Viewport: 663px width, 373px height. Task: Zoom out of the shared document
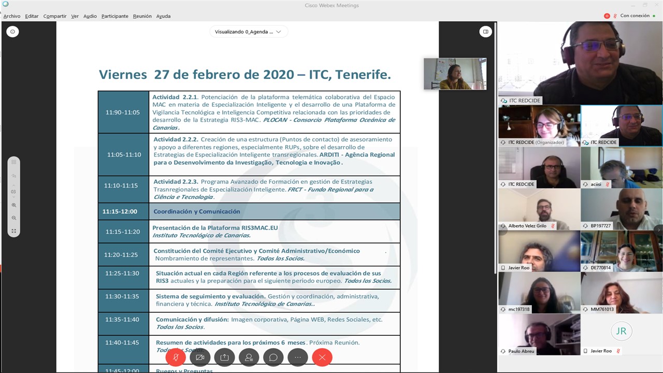coord(14,218)
